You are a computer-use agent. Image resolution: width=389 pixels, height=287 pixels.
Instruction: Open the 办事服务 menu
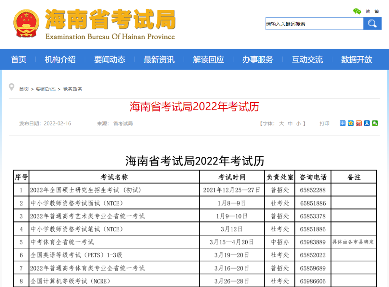[x=258, y=59]
